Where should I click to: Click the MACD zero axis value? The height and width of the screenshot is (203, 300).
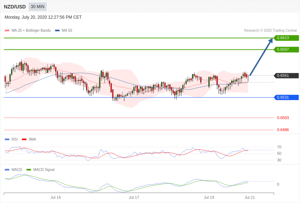coord(278,184)
